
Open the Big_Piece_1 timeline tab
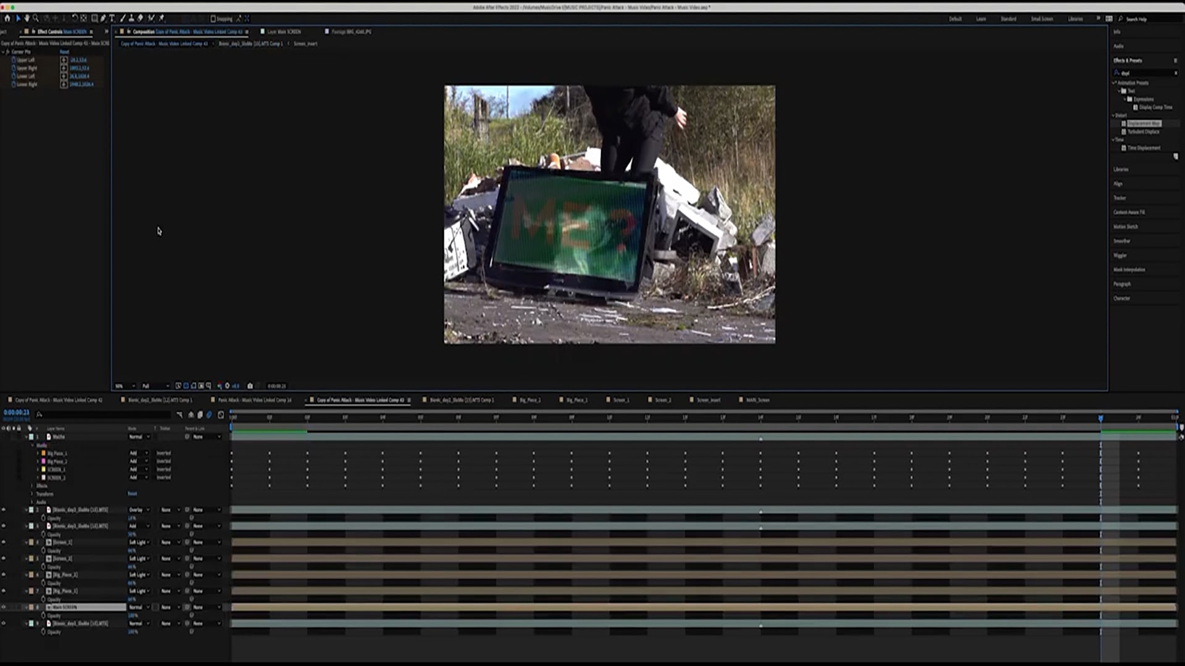(576, 400)
